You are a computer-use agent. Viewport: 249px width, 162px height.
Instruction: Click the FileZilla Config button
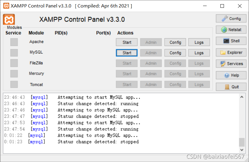[x=175, y=63]
